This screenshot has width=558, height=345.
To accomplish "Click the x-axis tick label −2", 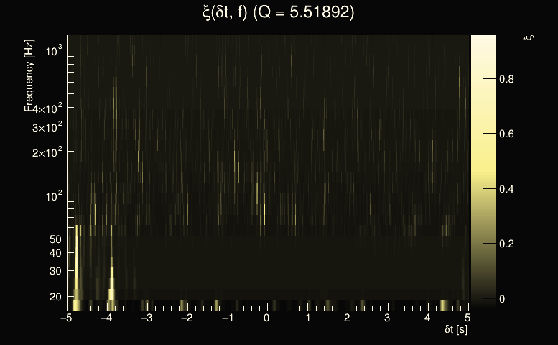I will coord(187,318).
